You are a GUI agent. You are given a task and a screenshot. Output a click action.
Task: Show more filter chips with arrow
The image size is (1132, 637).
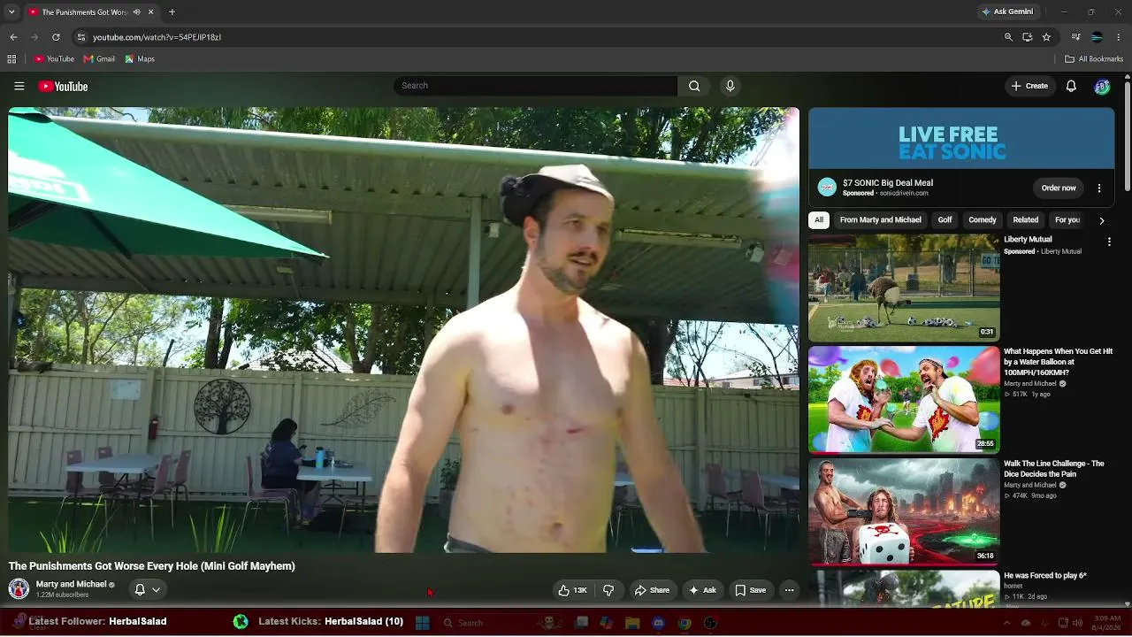pos(1102,220)
